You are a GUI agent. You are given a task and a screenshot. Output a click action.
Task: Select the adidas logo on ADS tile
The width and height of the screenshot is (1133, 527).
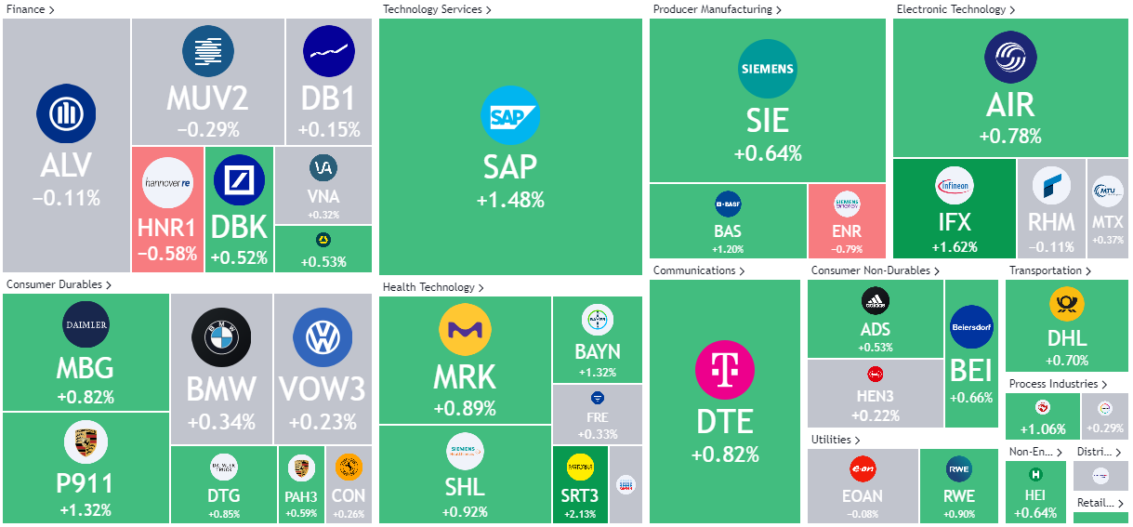click(x=876, y=300)
